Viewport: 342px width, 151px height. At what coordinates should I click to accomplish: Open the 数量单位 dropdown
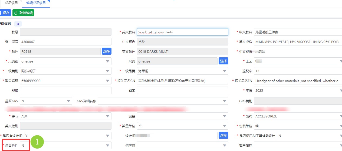(x=225, y=126)
